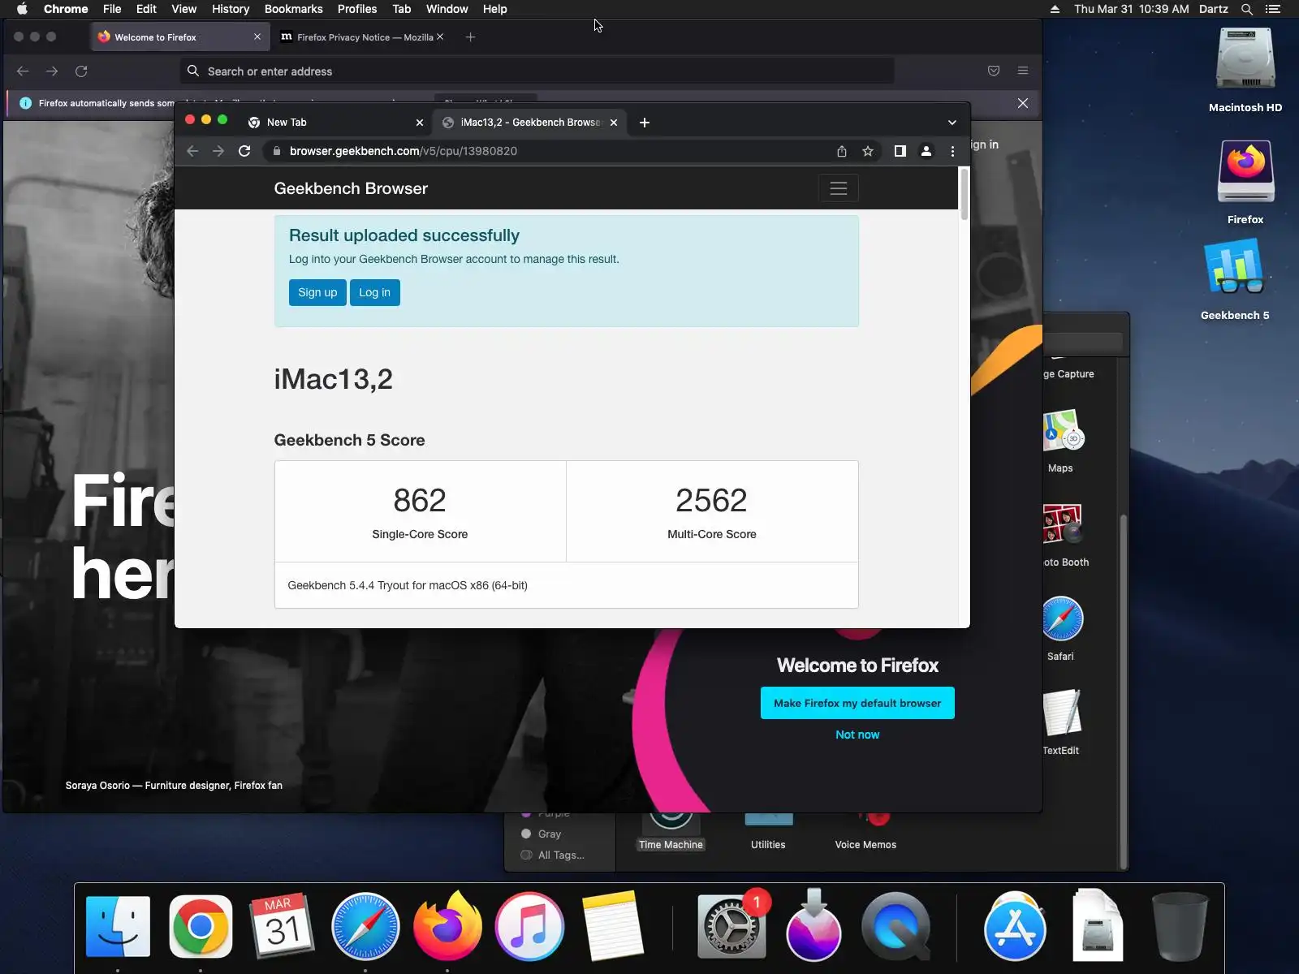Screen dimensions: 1299x974
Task: Select the Firefox disk image desktop icon
Action: pos(1245,182)
